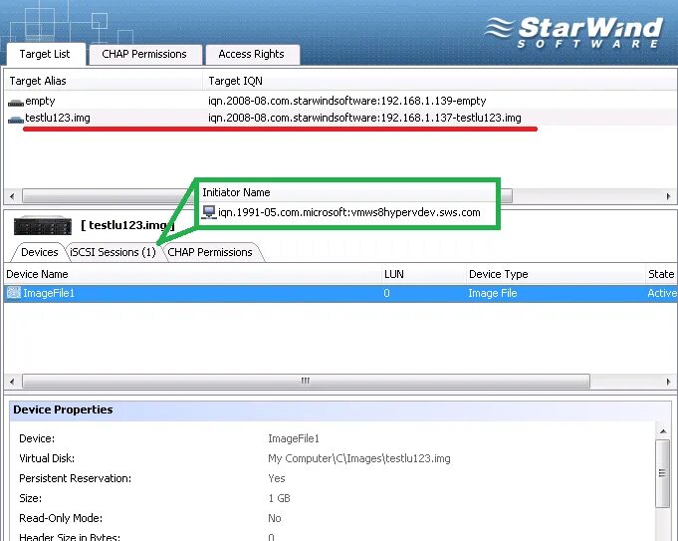Click the Device Properties vertical scrollbar thumb
The width and height of the screenshot is (678, 541).
[662, 473]
